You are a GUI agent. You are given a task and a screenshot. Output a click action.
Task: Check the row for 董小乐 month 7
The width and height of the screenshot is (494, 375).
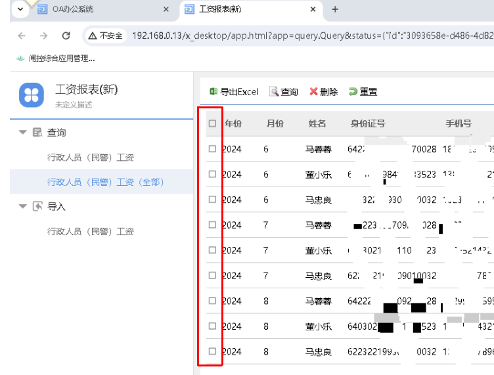point(212,250)
